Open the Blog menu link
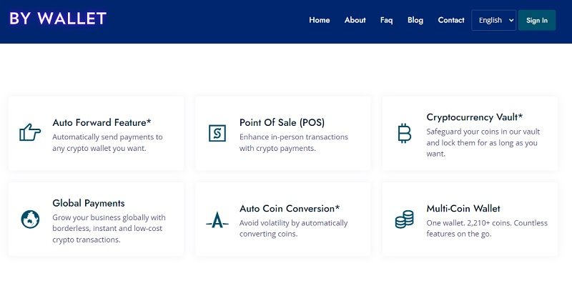 415,20
